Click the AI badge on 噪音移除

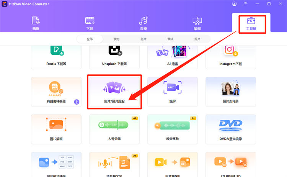(193, 118)
